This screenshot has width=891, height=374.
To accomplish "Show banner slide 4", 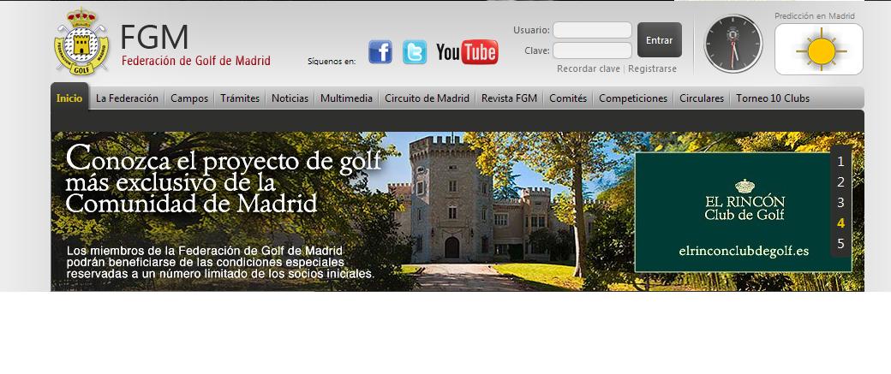I will coord(841,223).
